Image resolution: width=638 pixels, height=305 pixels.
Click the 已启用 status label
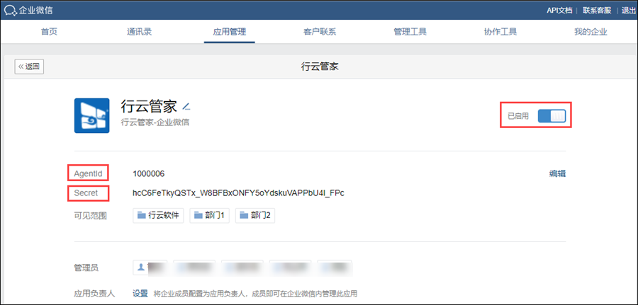click(518, 116)
